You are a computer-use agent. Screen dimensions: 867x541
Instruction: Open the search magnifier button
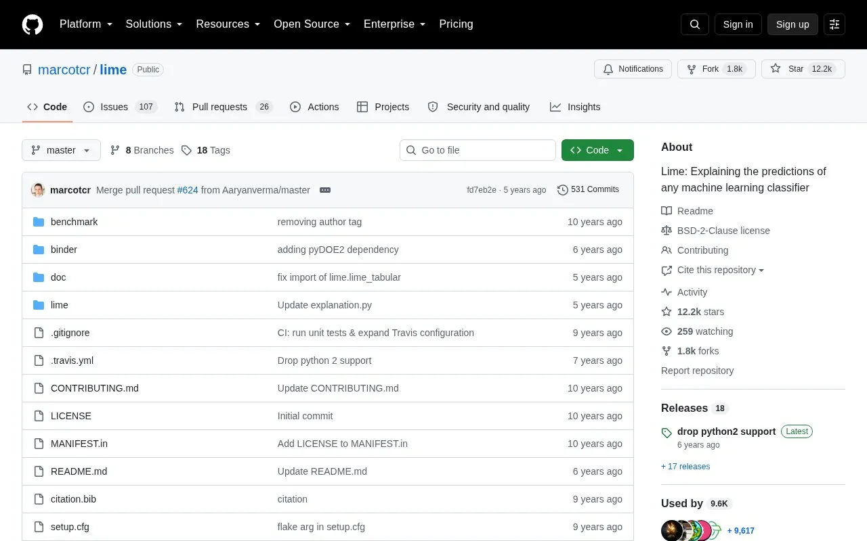pos(695,24)
